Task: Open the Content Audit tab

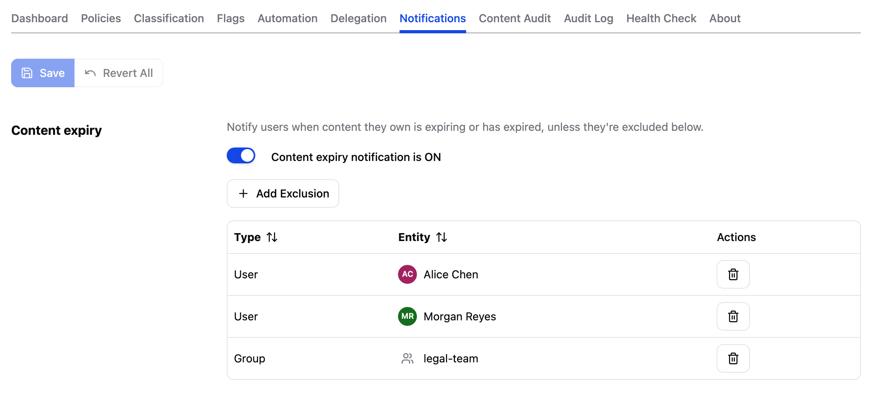Action: (514, 18)
